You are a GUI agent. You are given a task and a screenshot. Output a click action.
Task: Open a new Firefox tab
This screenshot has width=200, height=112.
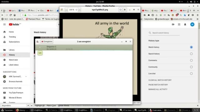pyautogui.click(x=194, y=11)
